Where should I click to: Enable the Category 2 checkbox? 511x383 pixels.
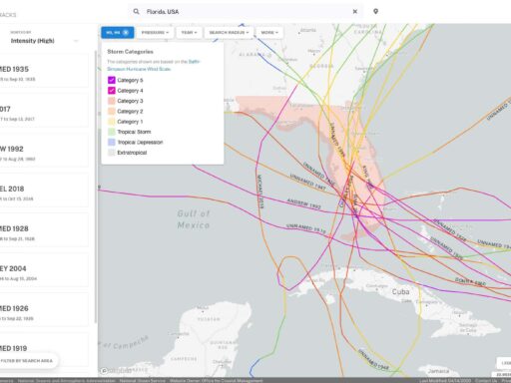112,111
